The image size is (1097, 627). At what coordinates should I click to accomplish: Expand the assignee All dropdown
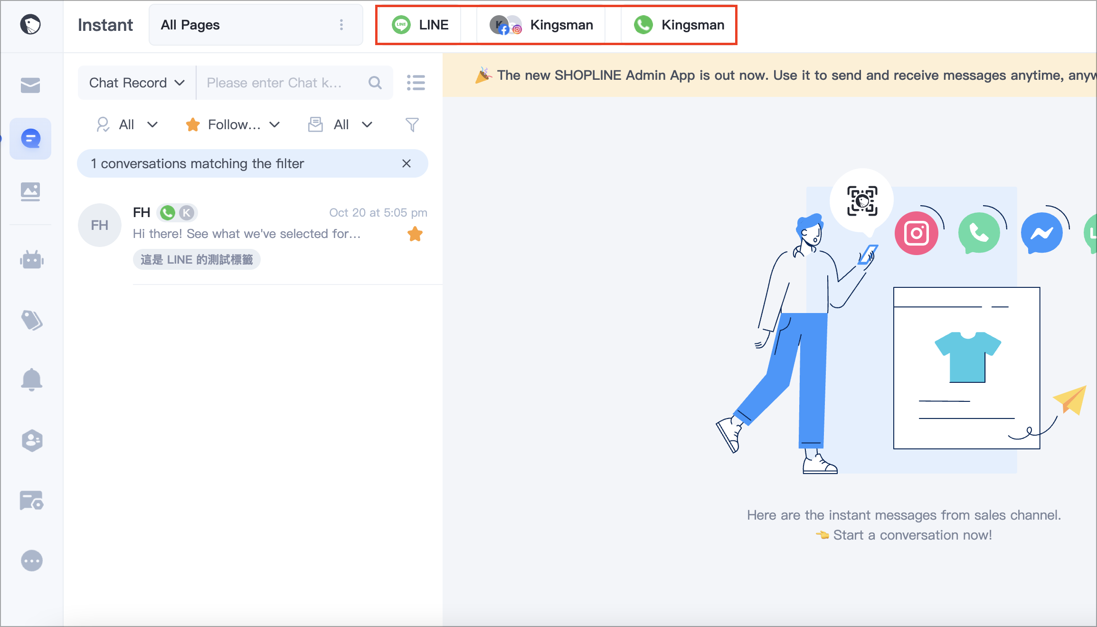(127, 124)
